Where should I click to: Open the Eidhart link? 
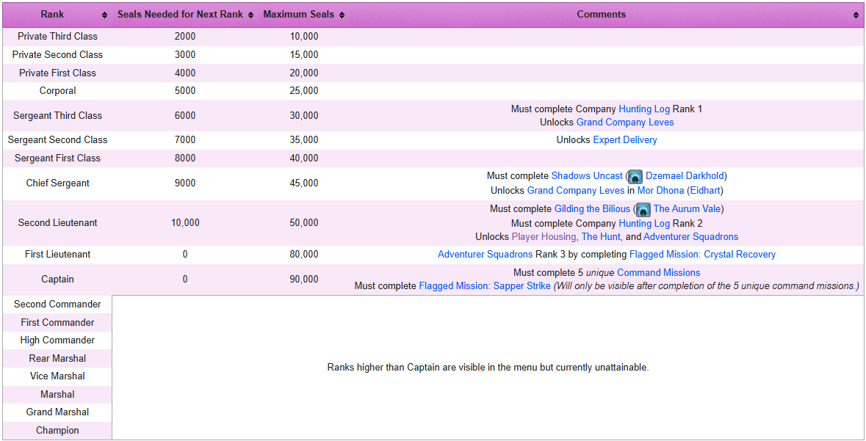[x=704, y=191]
